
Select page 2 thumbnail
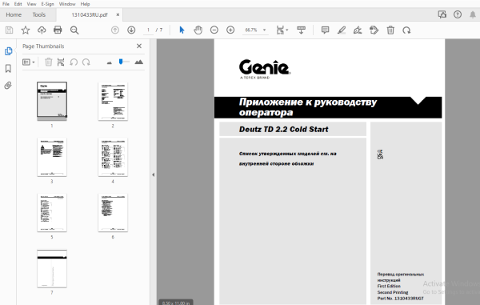113,102
